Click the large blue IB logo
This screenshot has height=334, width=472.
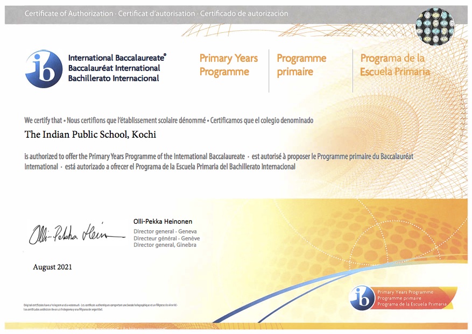44,69
